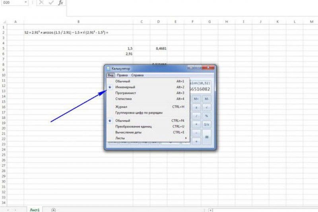
Task: Minimize the Калькулятор window
Action: 191,68
